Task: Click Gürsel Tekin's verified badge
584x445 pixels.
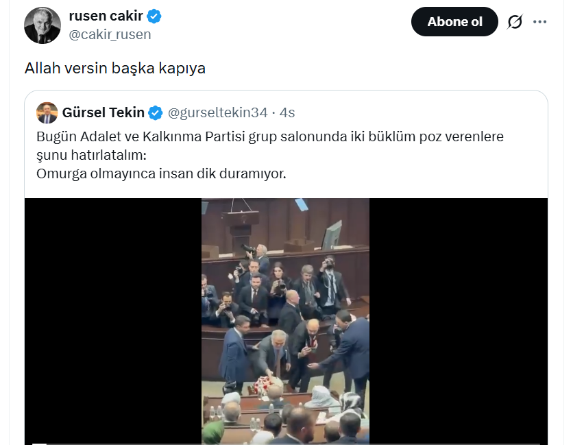Action: (x=156, y=112)
